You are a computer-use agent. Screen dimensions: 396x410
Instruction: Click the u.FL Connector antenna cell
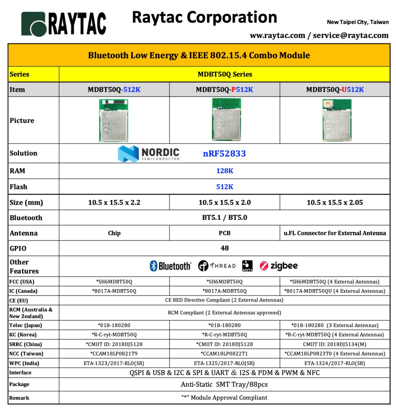(335, 233)
